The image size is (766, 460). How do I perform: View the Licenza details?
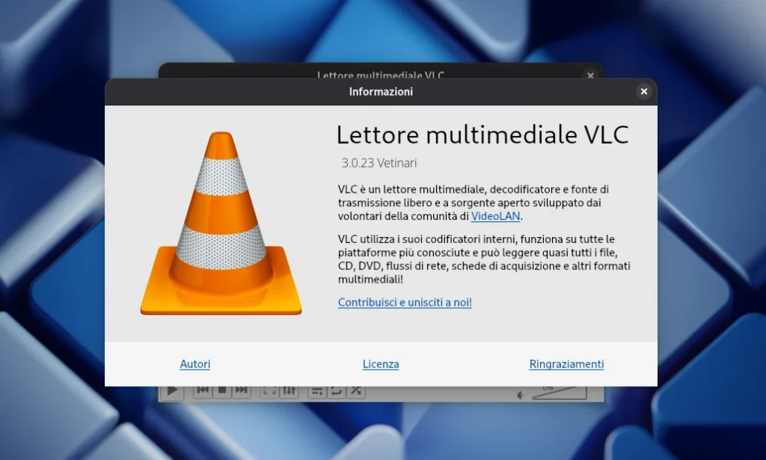click(x=381, y=364)
